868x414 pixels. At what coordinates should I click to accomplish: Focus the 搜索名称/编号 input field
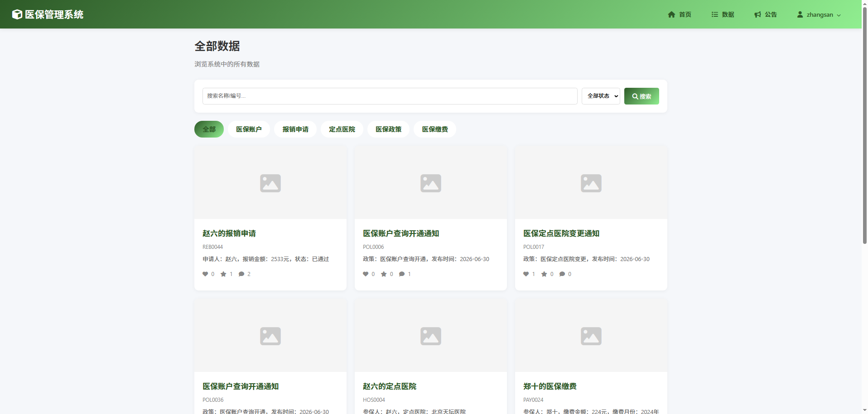390,96
